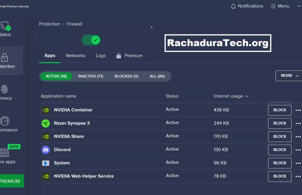Click the Firewall breadcrumb
Image resolution: width=302 pixels, height=195 pixels.
pos(74,24)
